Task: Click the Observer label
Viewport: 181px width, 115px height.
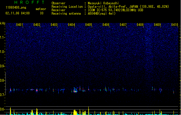Action: pyautogui.click(x=58, y=3)
